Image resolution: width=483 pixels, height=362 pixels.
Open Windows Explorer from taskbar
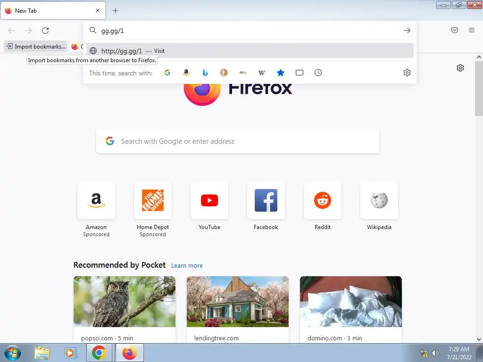pos(42,353)
